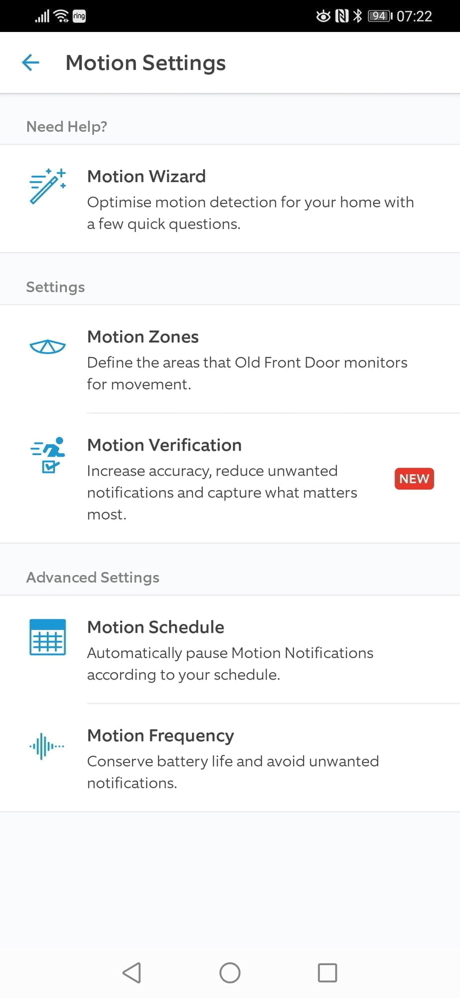Tap the back arrow icon
Screen dimensions: 460x998
tap(31, 63)
